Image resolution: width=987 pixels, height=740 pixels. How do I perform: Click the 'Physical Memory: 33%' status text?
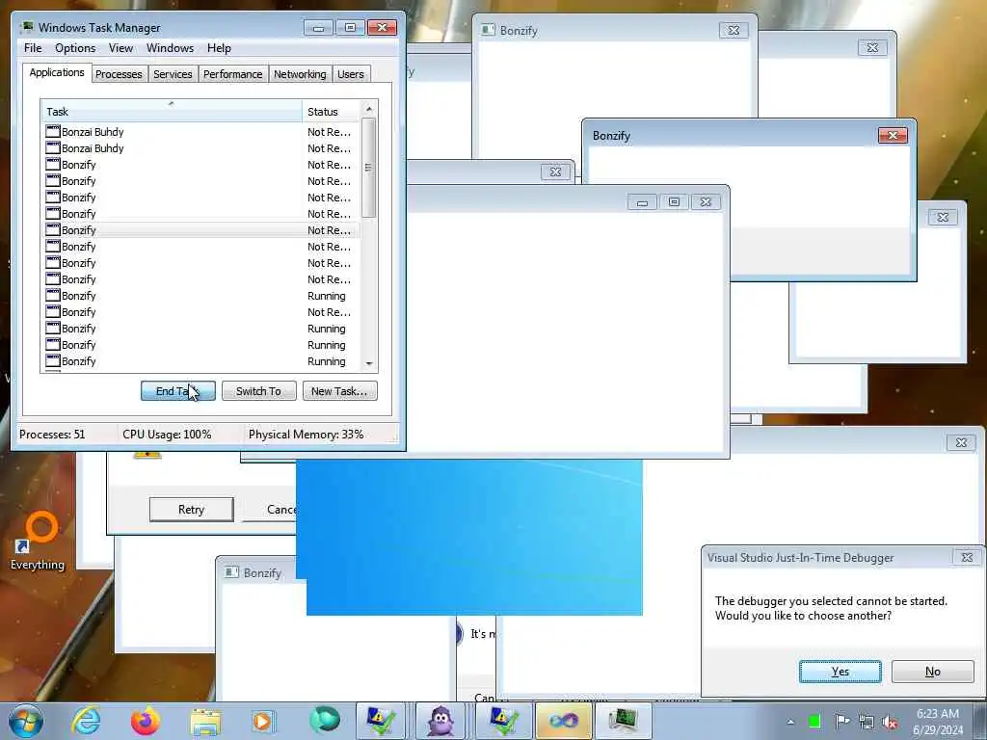(x=306, y=435)
